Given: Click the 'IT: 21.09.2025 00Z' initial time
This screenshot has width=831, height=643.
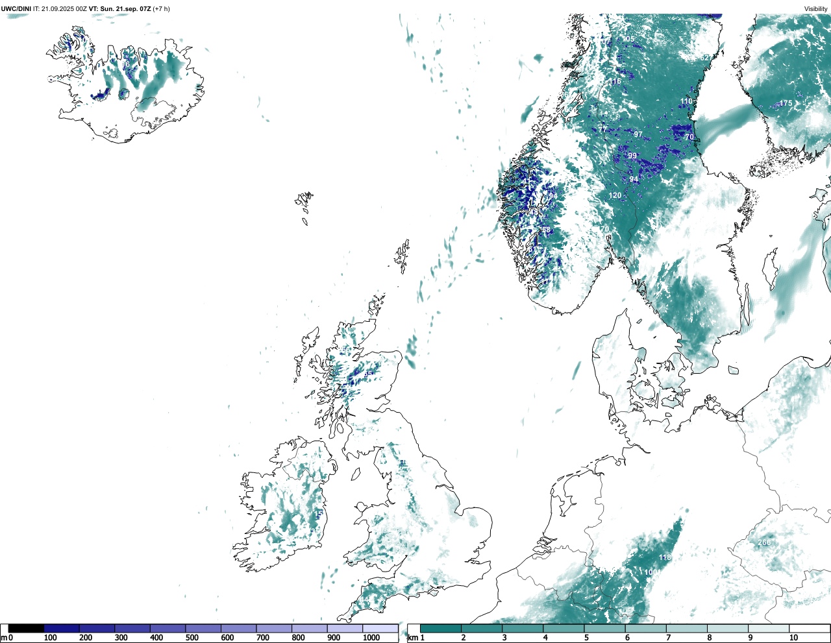Looking at the screenshot, I should [60, 8].
